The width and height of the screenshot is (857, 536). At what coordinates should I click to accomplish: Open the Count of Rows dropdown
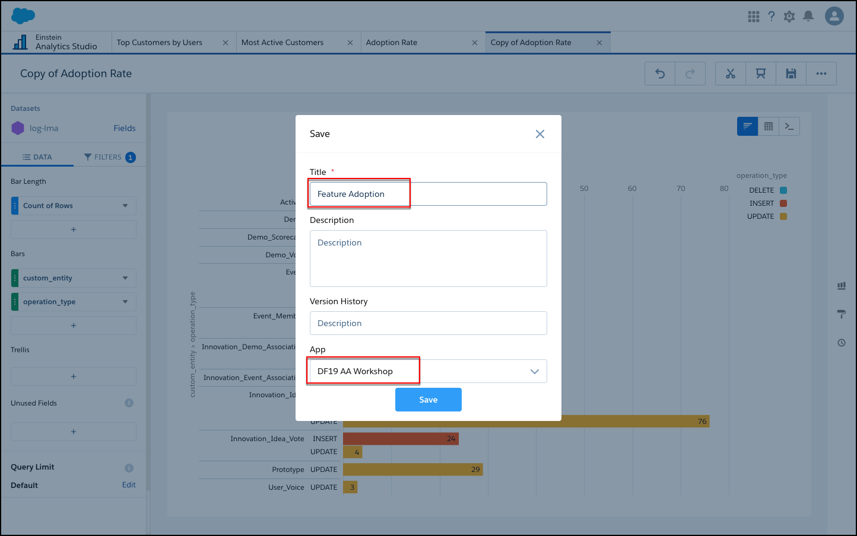point(125,206)
